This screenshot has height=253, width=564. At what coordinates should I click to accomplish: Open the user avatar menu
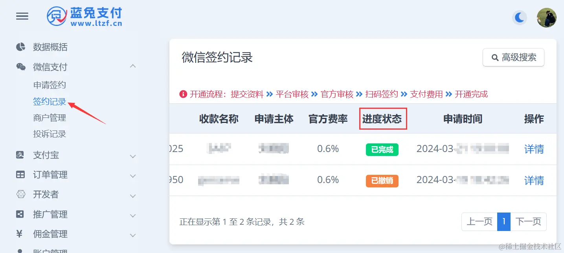pos(547,18)
